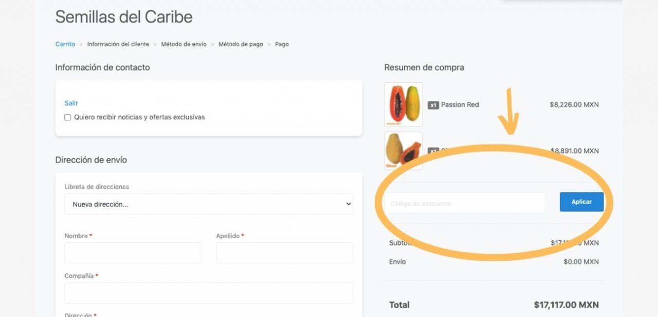The image size is (658, 317).
Task: Focus the Código de descuento field
Action: (x=465, y=203)
